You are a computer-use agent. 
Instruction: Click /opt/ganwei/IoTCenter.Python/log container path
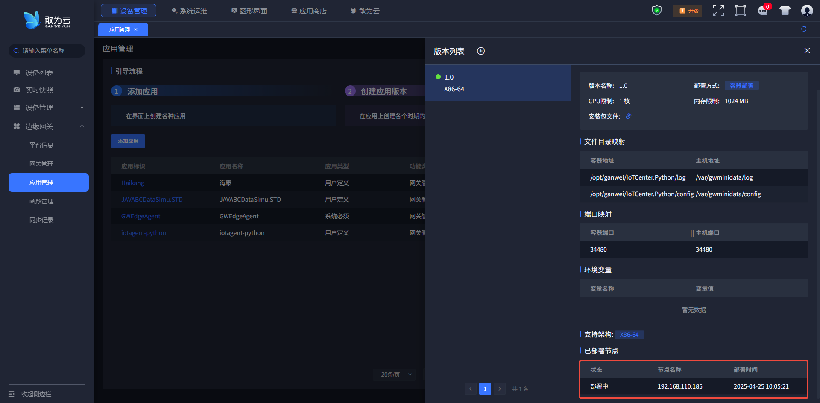pos(638,177)
